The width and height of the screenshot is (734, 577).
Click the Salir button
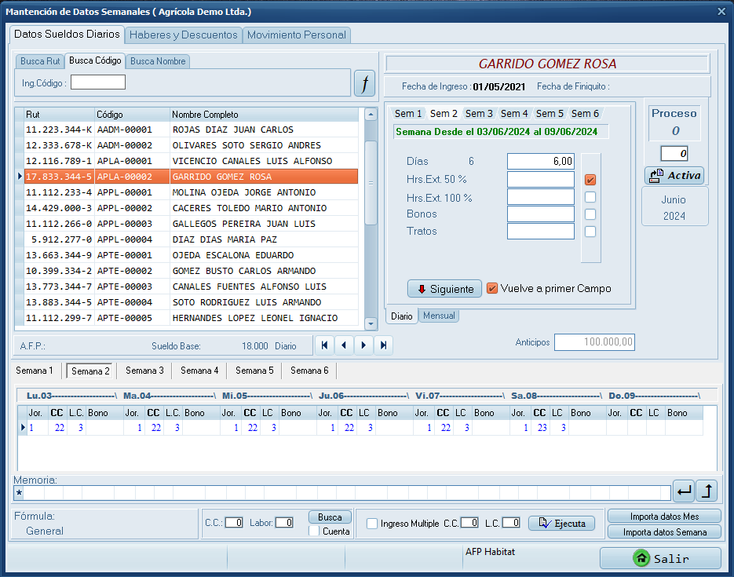coord(660,558)
